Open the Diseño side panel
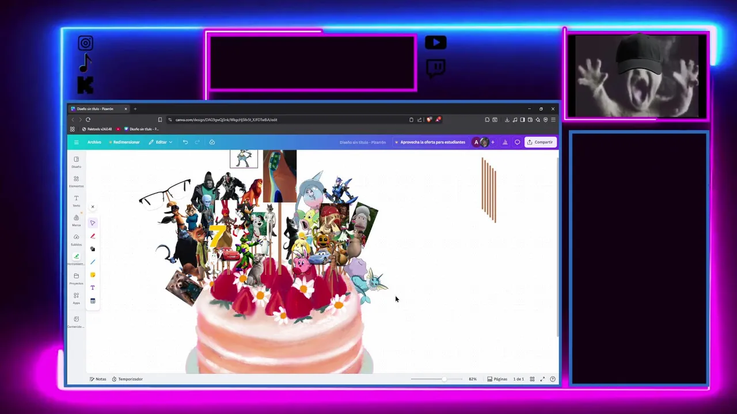The height and width of the screenshot is (414, 737). [76, 162]
